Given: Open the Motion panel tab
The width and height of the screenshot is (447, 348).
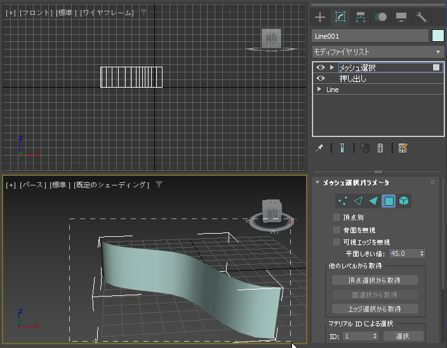Looking at the screenshot, I should coord(380,17).
